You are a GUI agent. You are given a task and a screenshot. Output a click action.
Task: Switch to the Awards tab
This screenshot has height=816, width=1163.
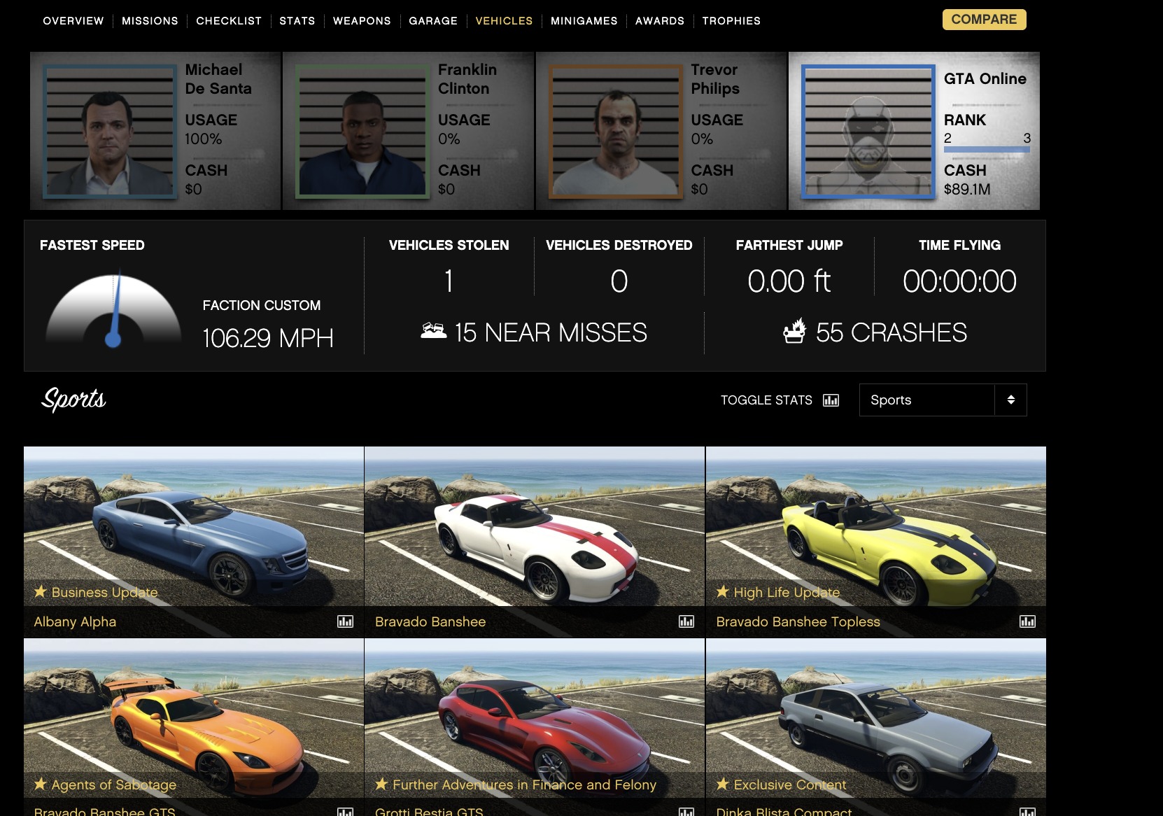[660, 21]
